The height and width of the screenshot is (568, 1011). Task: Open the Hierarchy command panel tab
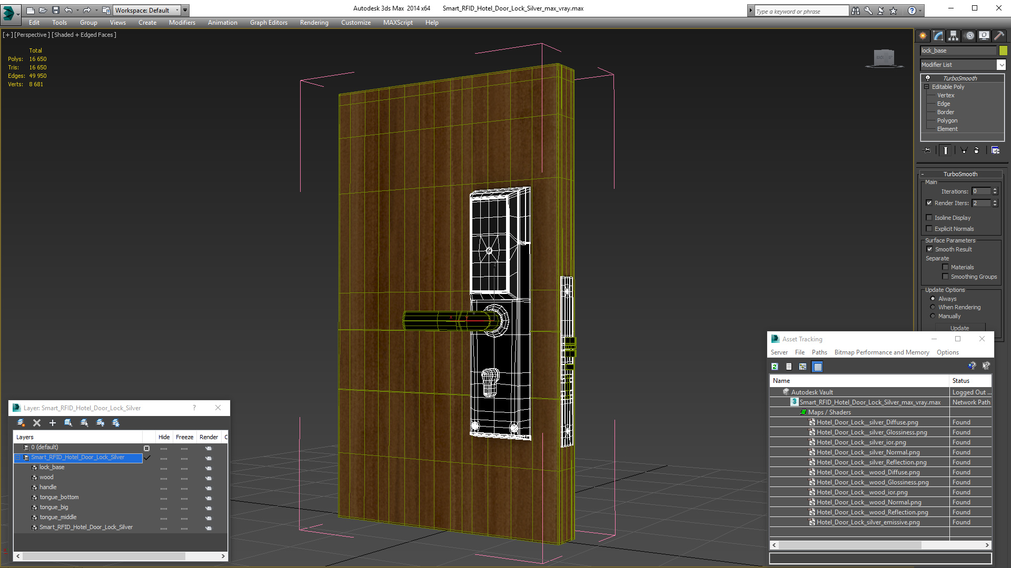pyautogui.click(x=954, y=35)
